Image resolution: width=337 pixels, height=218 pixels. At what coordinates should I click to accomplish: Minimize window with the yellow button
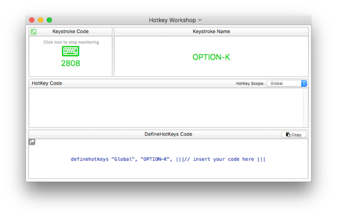click(x=41, y=20)
